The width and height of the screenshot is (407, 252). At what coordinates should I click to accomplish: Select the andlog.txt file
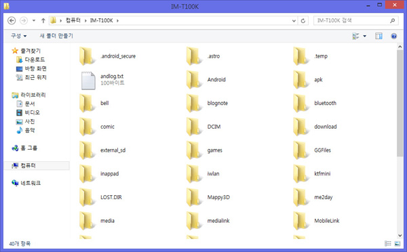click(x=103, y=79)
